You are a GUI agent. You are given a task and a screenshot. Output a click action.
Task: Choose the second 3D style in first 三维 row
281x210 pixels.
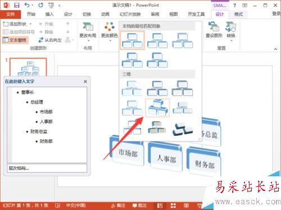tap(157, 88)
